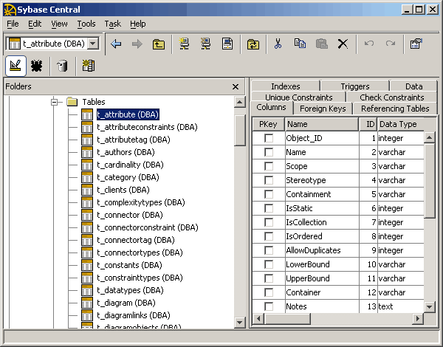Click the Delete X icon
443x347 pixels.
coord(343,44)
